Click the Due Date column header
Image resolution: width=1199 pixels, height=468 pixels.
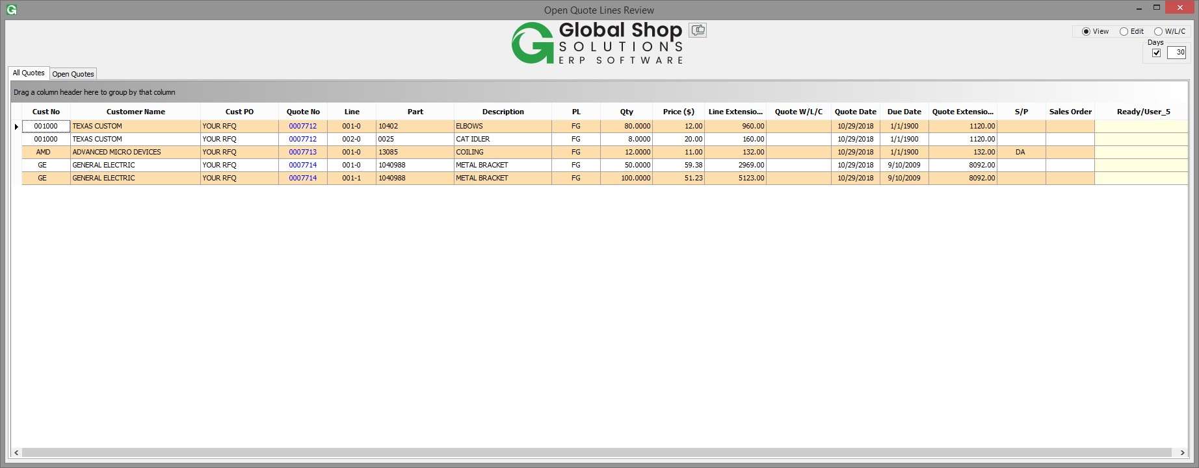pyautogui.click(x=904, y=112)
